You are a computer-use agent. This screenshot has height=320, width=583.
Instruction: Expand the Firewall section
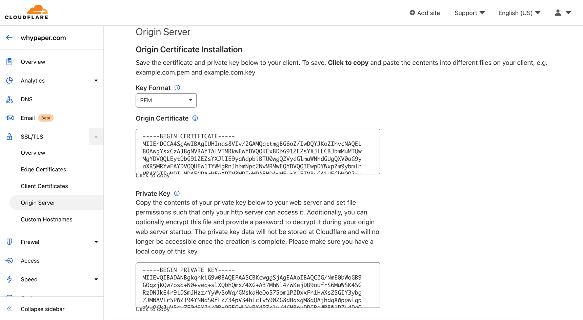(x=96, y=242)
